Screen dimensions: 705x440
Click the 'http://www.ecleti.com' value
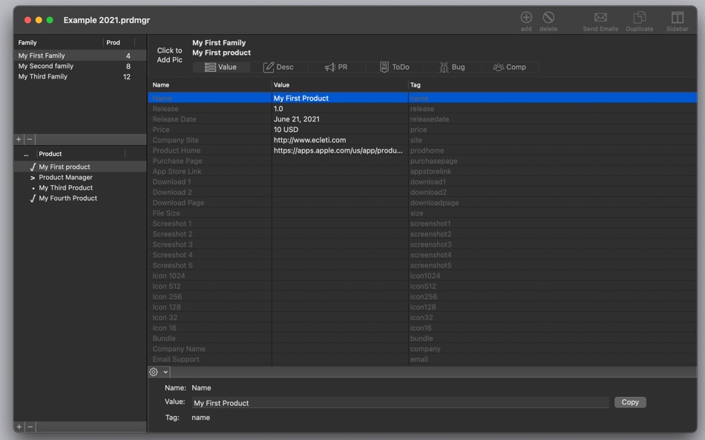(x=339, y=140)
